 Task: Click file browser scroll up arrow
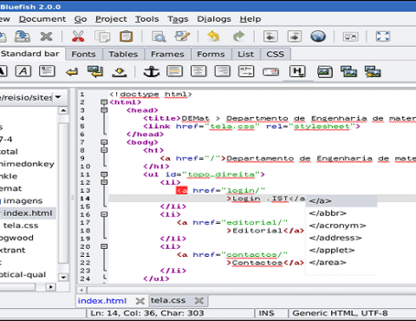point(63,110)
